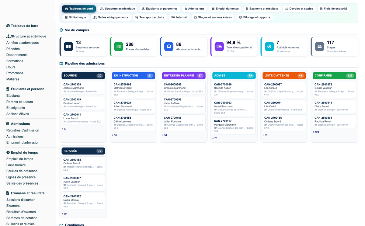Open Départements in the sidebar
The width and height of the screenshot is (365, 226).
(x=17, y=55)
